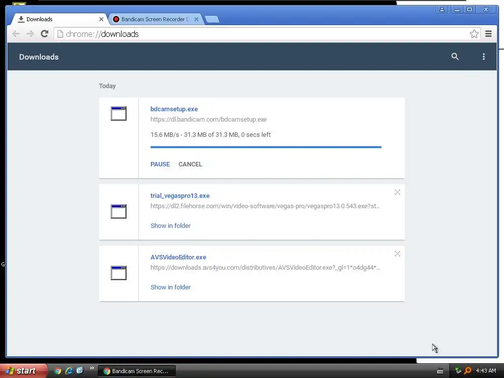Open the bdcamsetup.exe file link
This screenshot has height=378, width=504.
[x=174, y=109]
